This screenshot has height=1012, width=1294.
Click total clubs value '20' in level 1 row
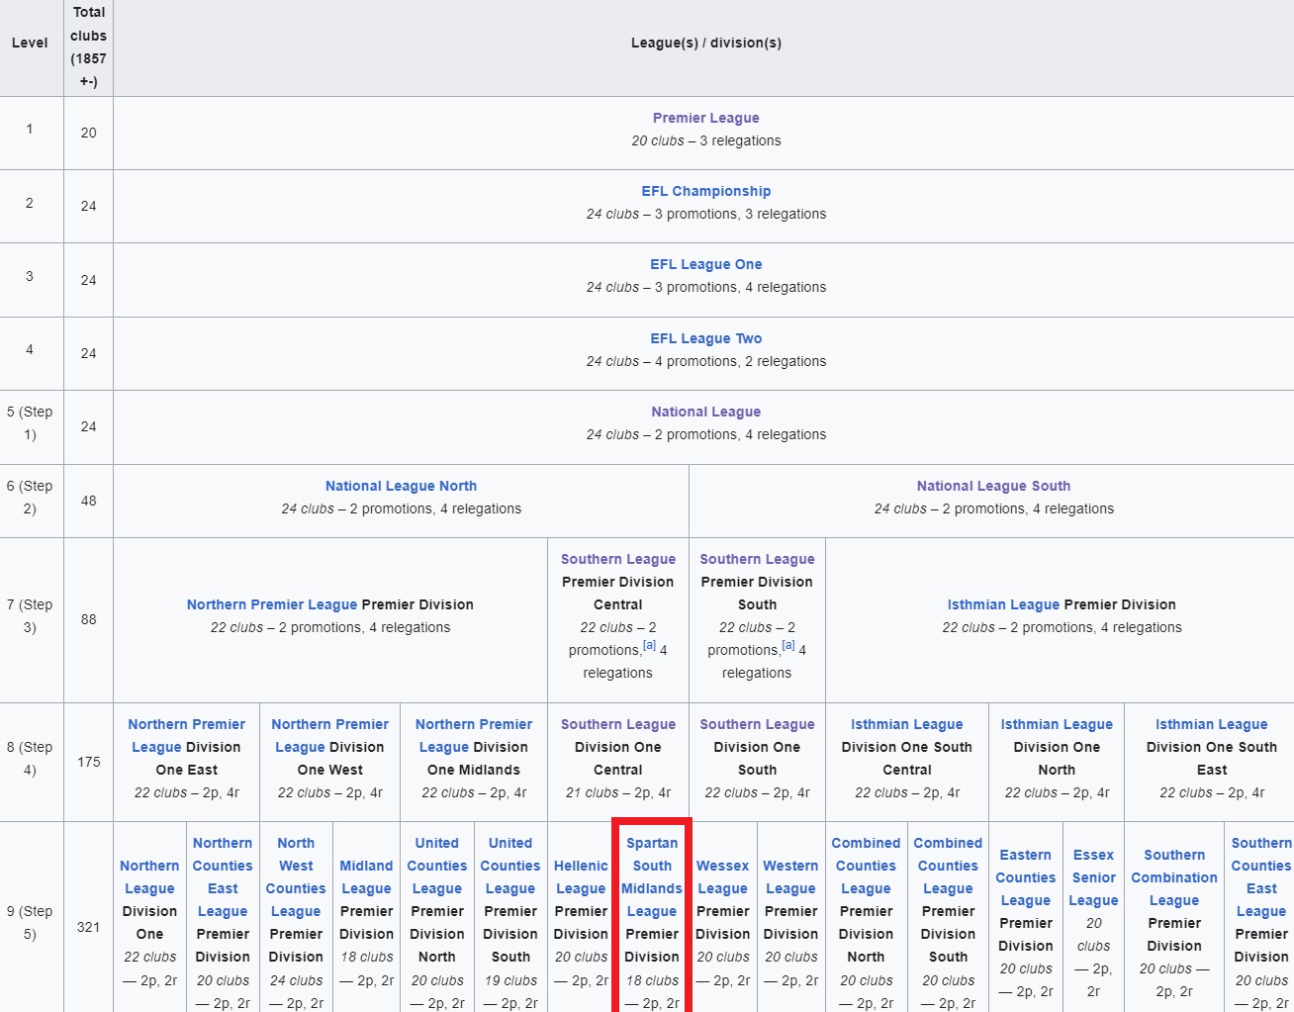[x=89, y=133]
